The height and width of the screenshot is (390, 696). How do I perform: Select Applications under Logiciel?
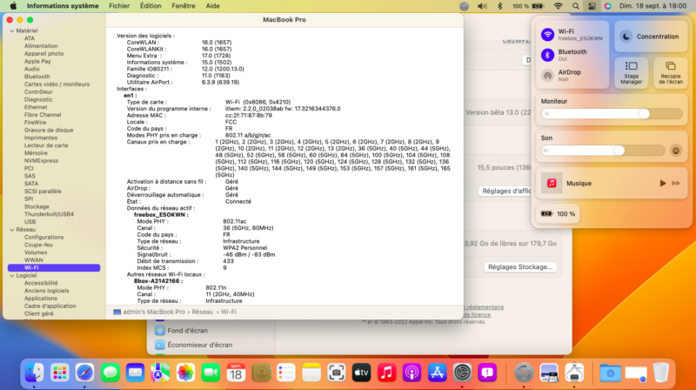click(x=40, y=299)
